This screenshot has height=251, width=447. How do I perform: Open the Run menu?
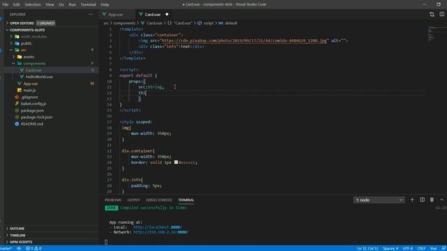click(73, 5)
